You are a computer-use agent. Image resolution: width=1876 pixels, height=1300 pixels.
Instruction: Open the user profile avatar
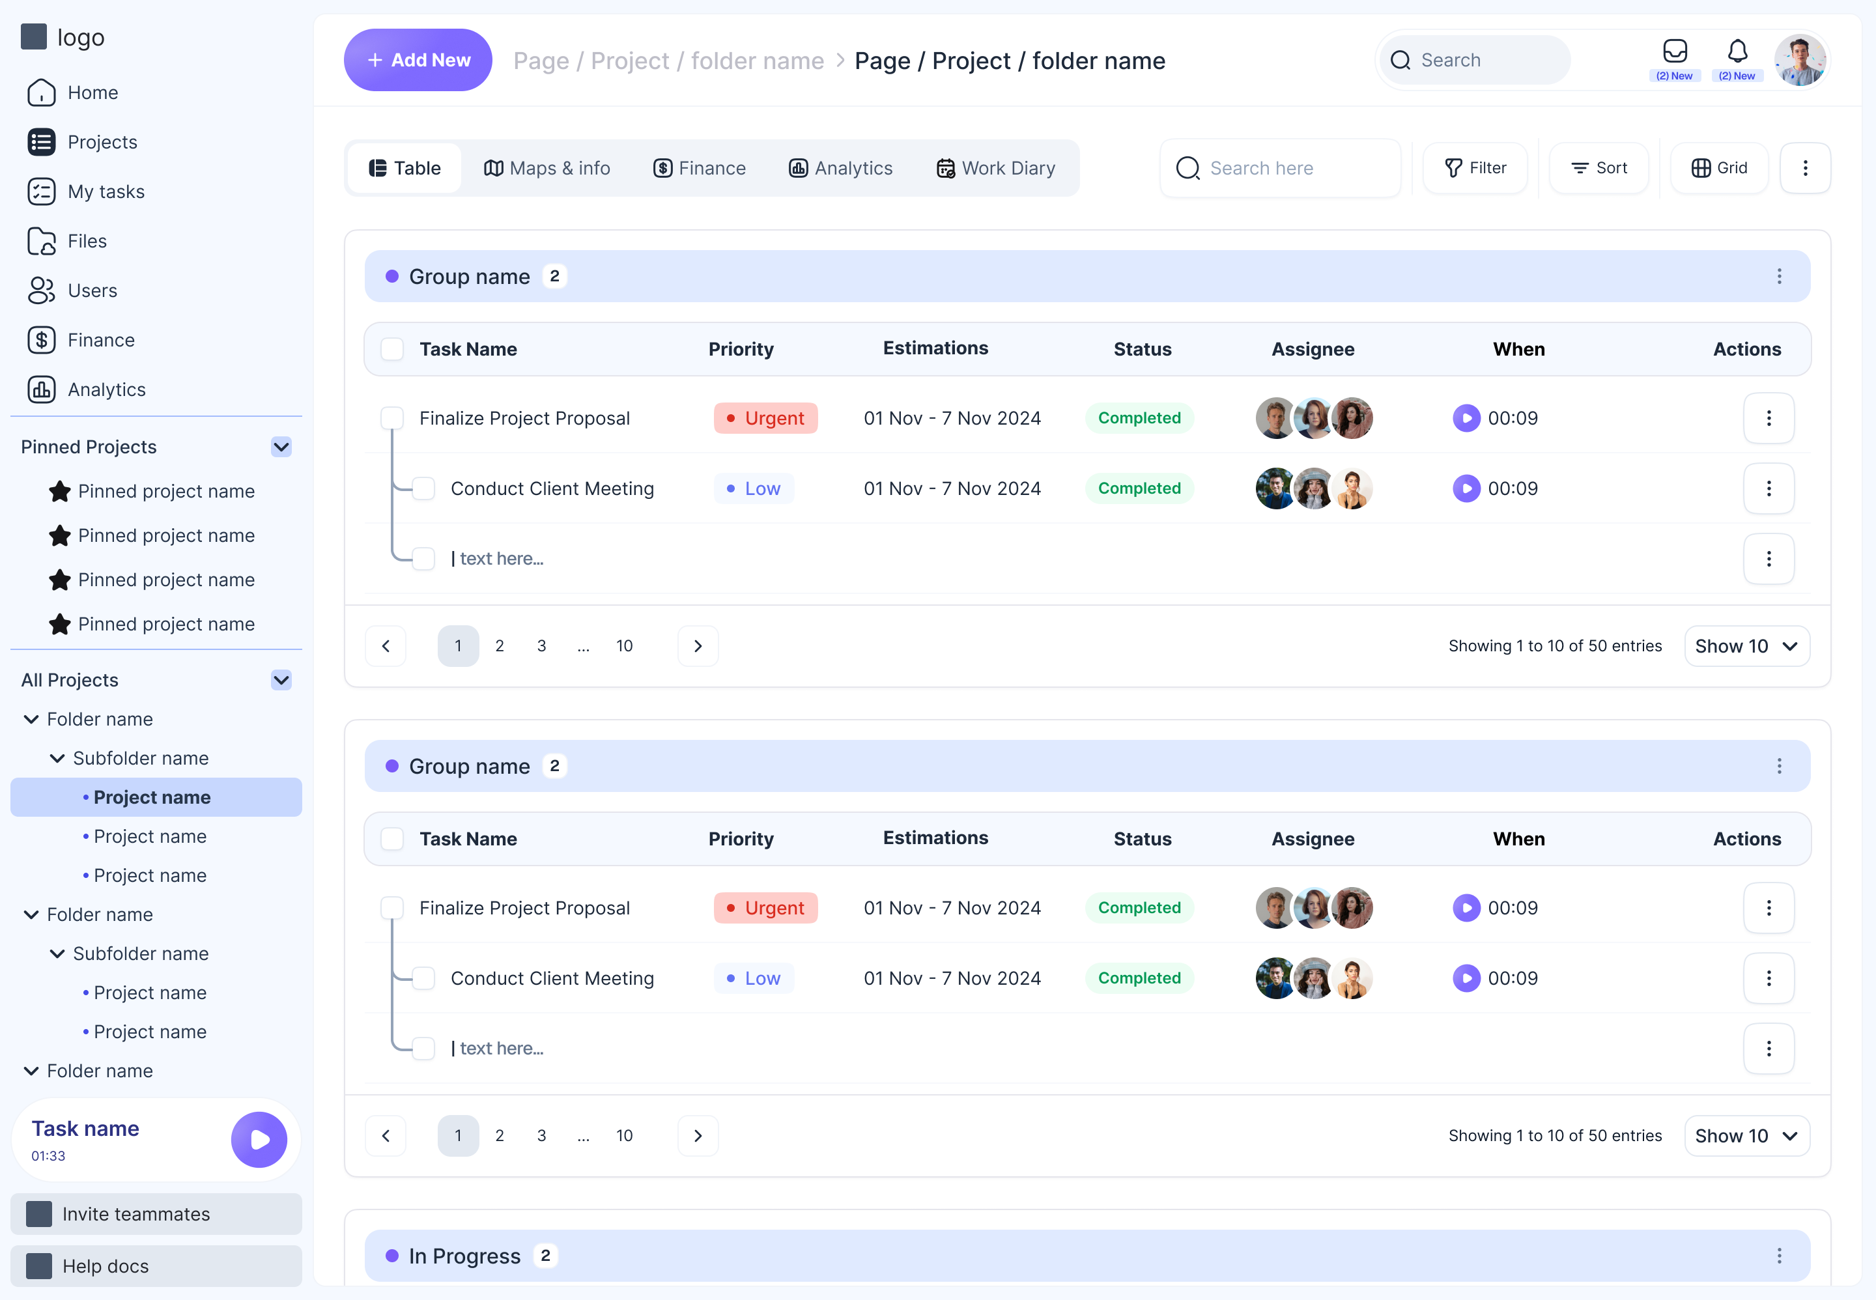[1799, 61]
